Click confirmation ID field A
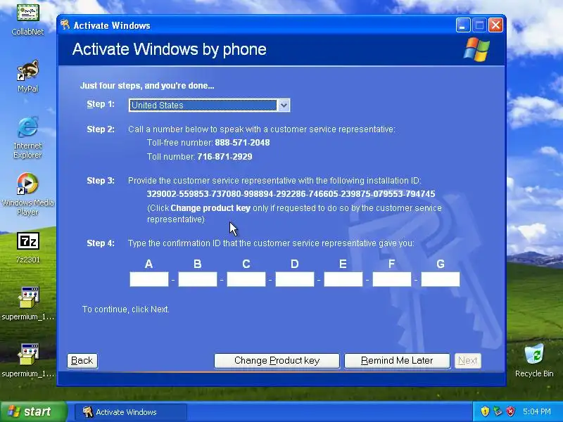This screenshot has height=422, width=563. click(149, 279)
